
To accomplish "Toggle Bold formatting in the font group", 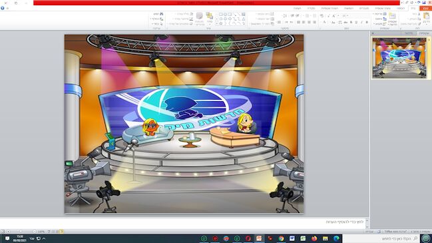I will tap(367, 23).
